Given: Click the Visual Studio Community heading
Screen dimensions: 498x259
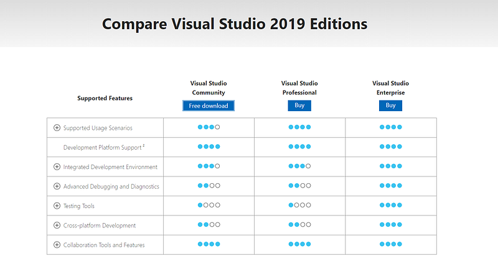Looking at the screenshot, I should coord(209,88).
